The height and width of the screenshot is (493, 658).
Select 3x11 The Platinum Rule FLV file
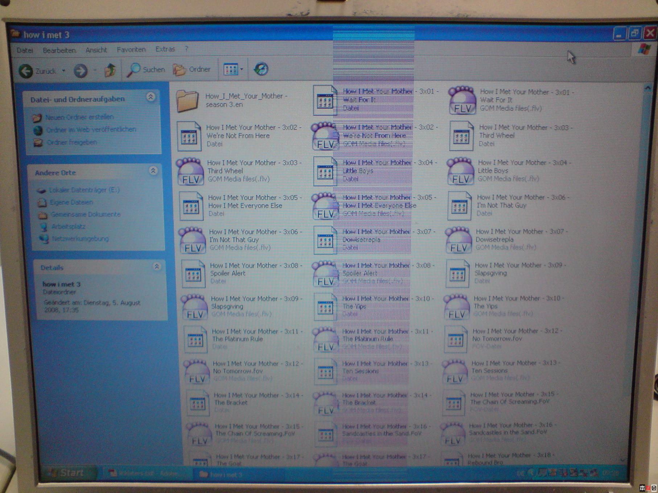(x=374, y=339)
